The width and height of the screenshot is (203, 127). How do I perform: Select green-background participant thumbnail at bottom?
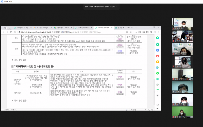[x=182, y=112]
